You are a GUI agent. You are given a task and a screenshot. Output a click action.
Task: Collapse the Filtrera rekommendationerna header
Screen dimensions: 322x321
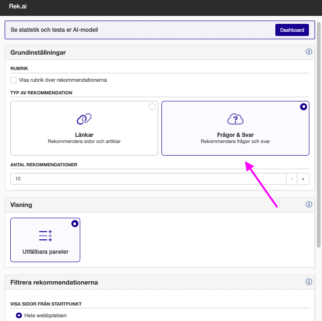point(140,282)
